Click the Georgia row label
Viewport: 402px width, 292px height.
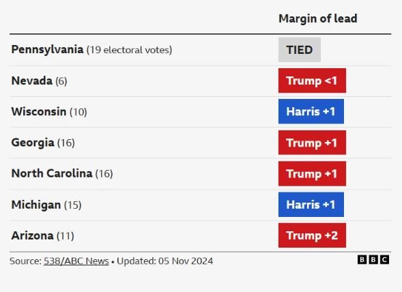click(x=43, y=143)
